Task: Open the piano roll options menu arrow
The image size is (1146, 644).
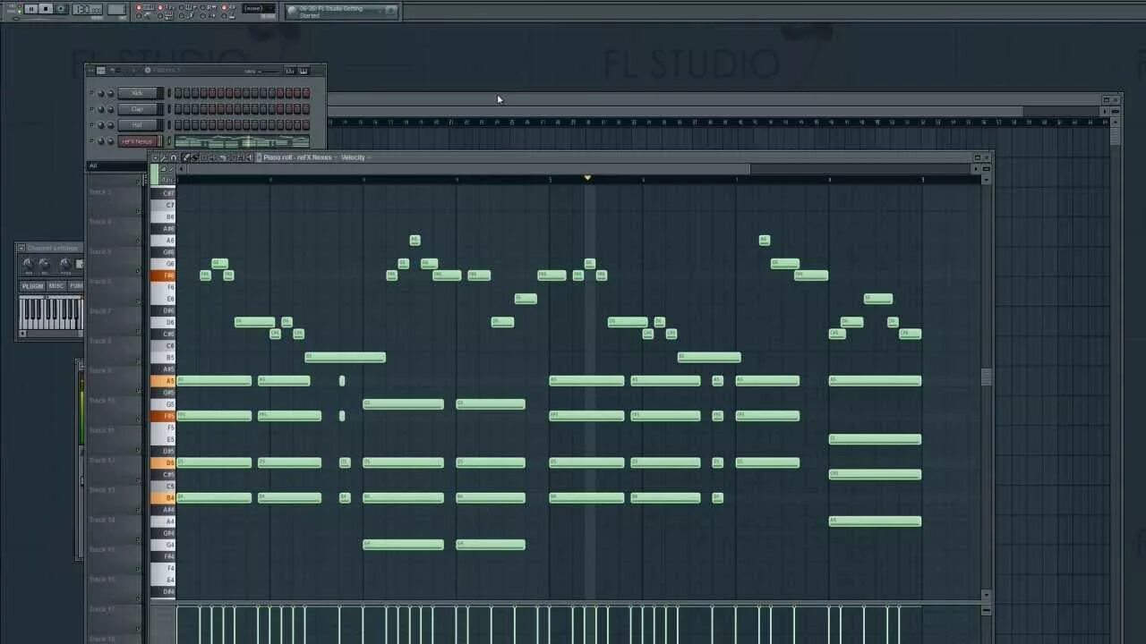Action: (x=155, y=157)
